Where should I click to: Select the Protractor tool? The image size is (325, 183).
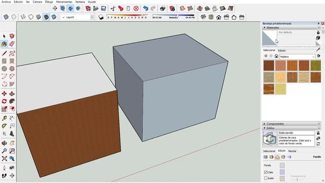click(4, 126)
